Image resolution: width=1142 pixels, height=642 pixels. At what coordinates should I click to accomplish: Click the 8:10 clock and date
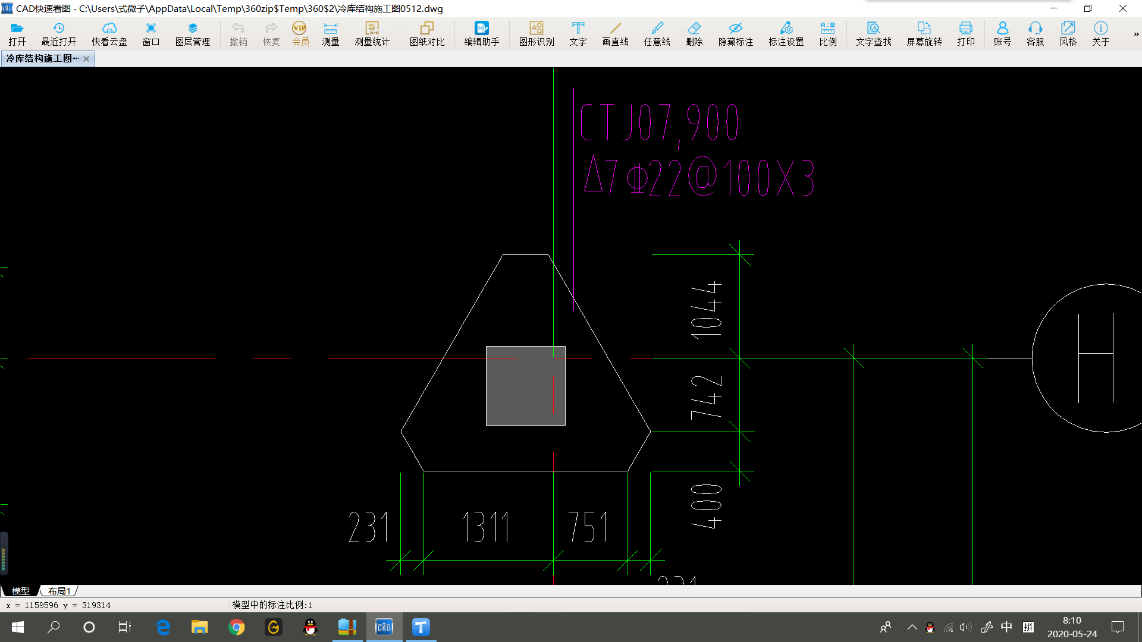point(1072,627)
